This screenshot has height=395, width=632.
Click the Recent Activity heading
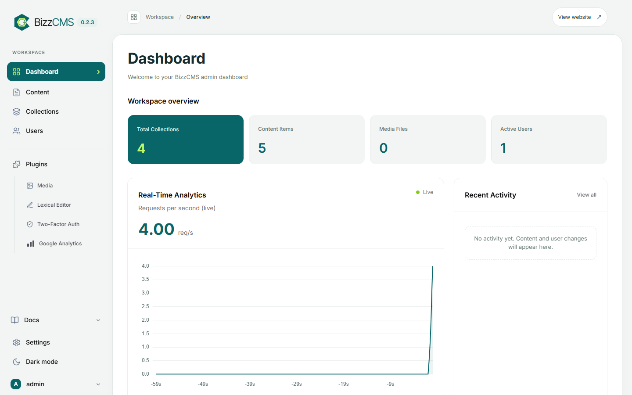[490, 195]
